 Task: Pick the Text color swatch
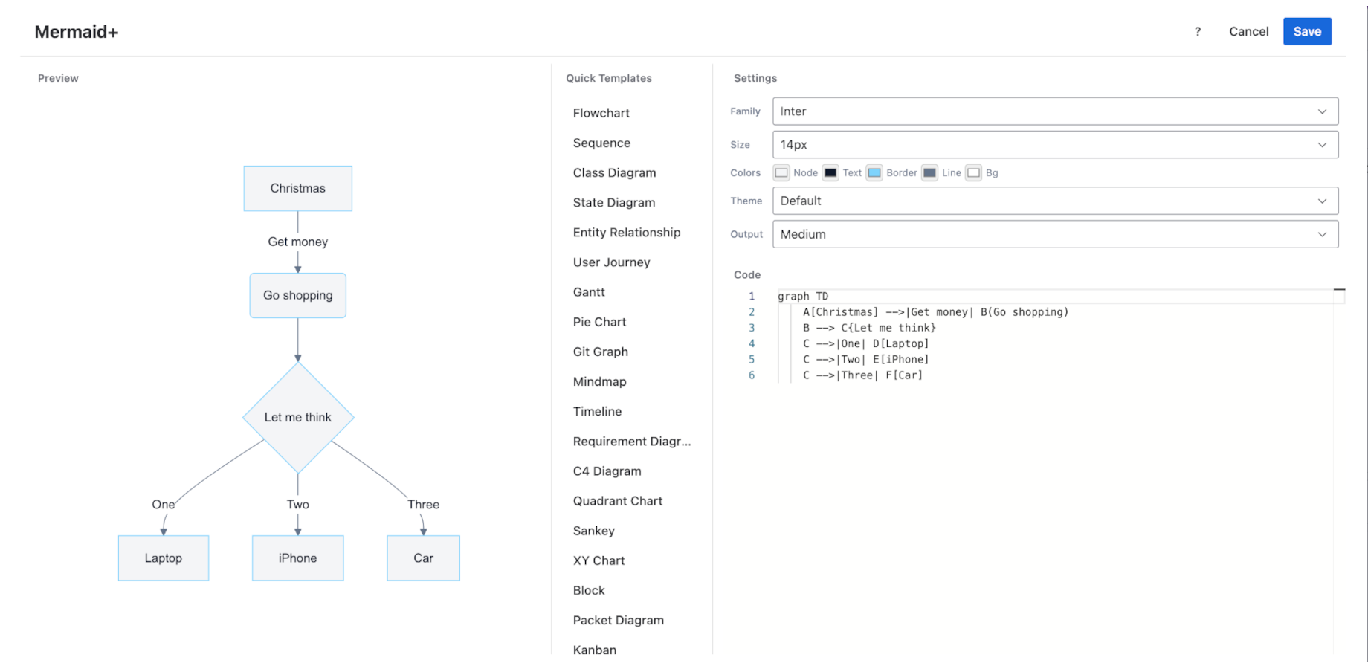pos(830,172)
